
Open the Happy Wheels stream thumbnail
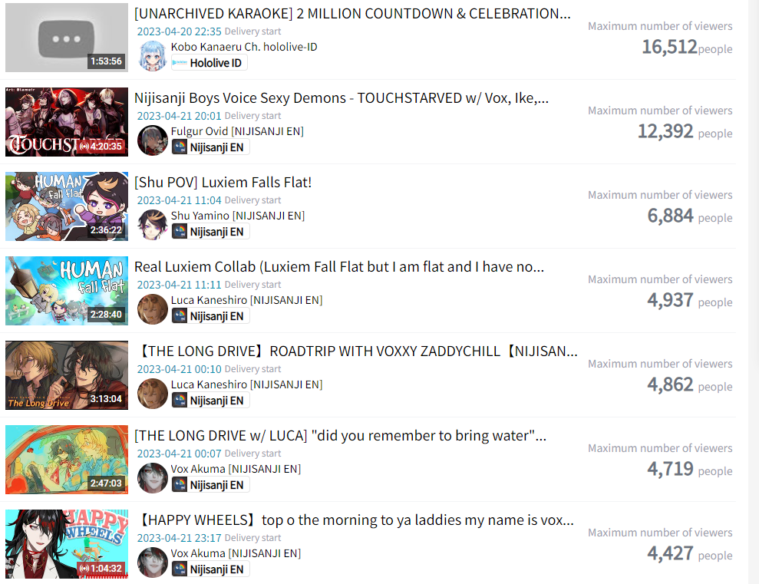coord(67,544)
